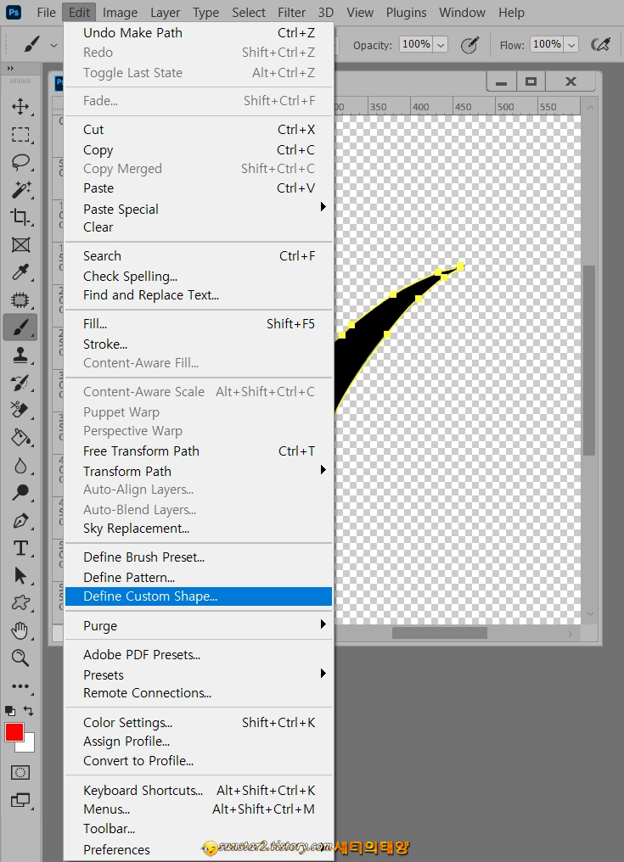The width and height of the screenshot is (624, 862).
Task: Select the Path Selection tool
Action: pyautogui.click(x=20, y=575)
